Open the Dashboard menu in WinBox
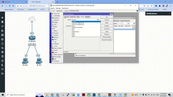This screenshot has height=97, width=173. (65, 8)
